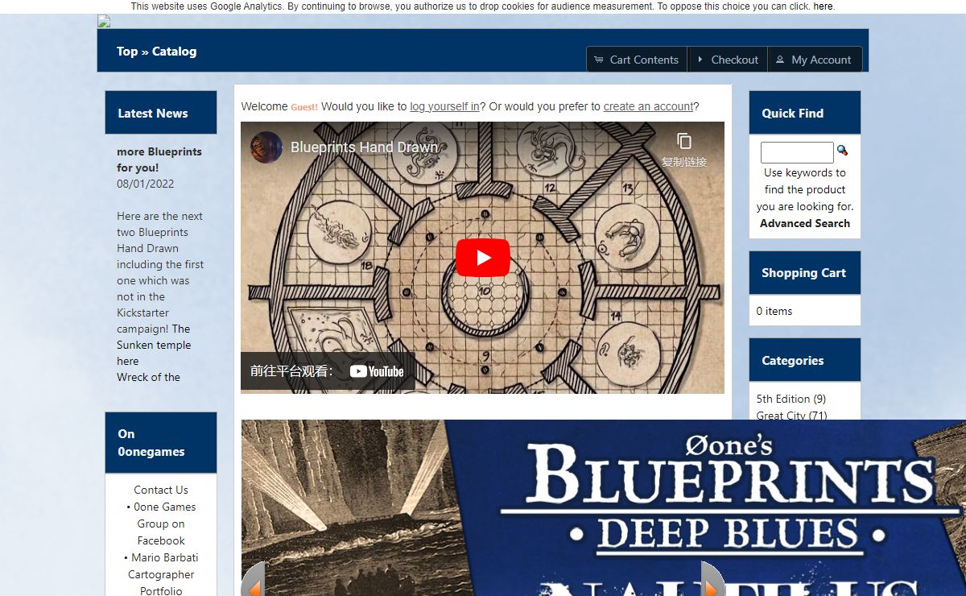
Task: Click the next slide arrow on banner
Action: tap(713, 580)
